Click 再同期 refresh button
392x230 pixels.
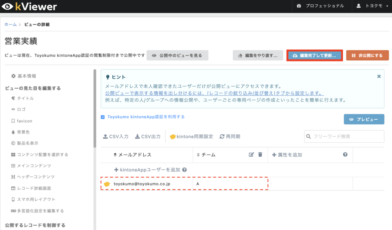[230, 137]
